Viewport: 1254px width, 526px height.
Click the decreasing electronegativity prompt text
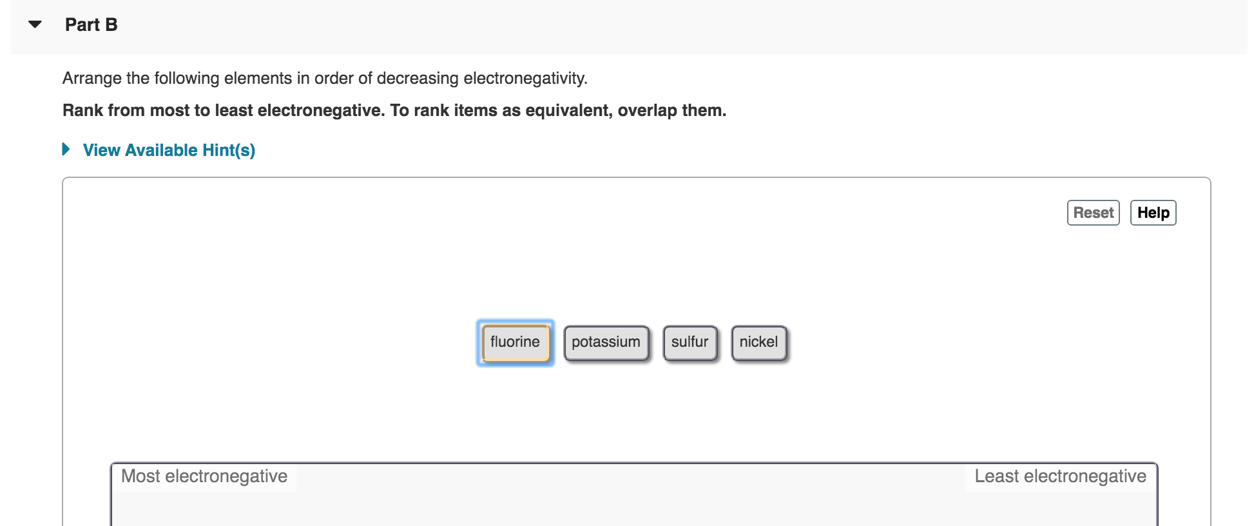tap(324, 78)
